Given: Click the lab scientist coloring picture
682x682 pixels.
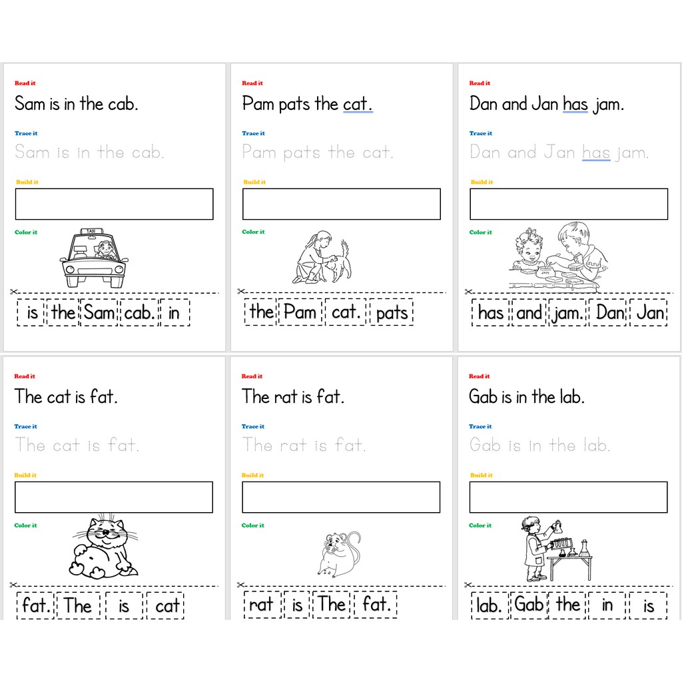Looking at the screenshot, I should pyautogui.click(x=556, y=549).
